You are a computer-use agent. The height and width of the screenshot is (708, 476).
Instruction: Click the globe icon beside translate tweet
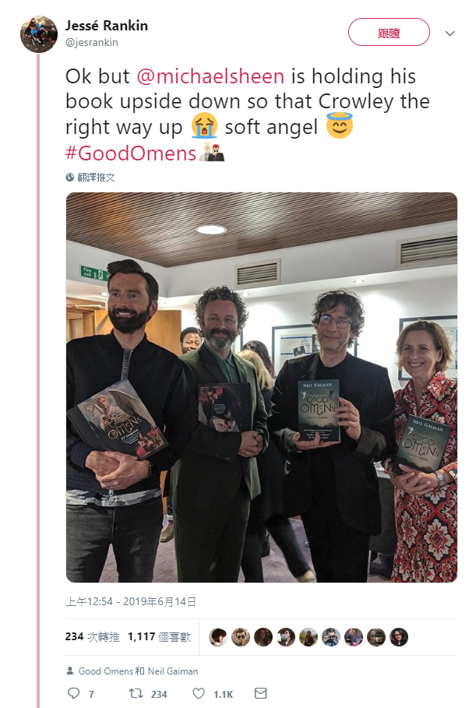[69, 178]
